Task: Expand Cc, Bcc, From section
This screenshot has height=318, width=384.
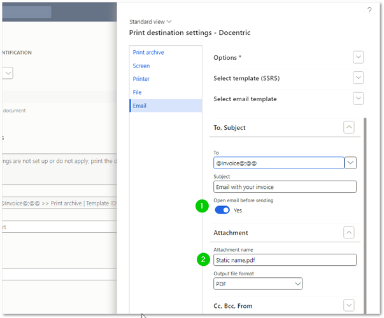Action: [x=349, y=306]
